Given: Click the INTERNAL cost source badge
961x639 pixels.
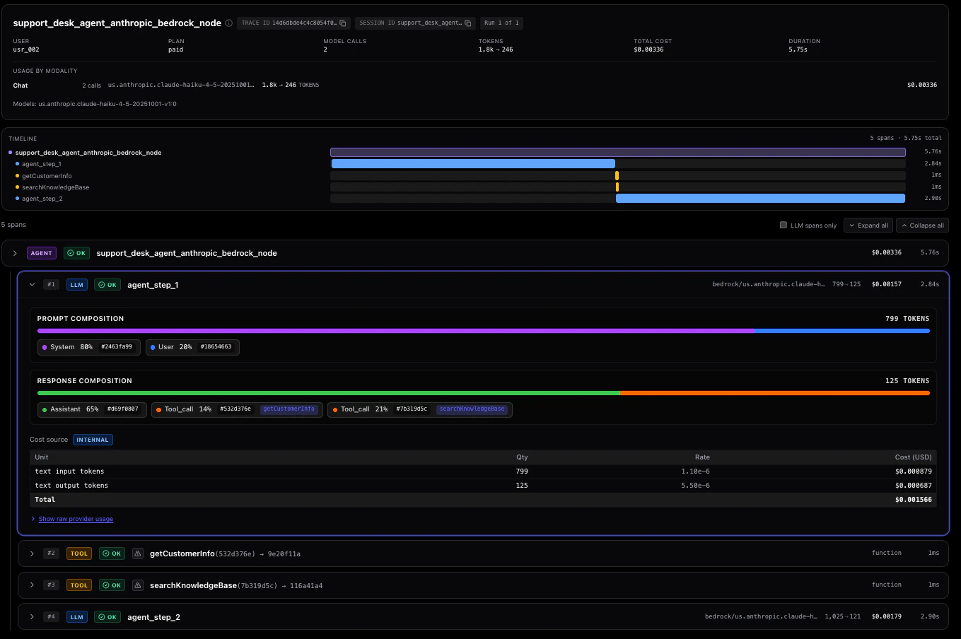Looking at the screenshot, I should (93, 440).
